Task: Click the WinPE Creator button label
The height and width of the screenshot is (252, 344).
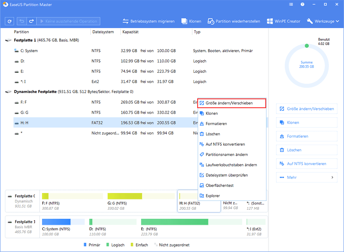Action: 287,21
